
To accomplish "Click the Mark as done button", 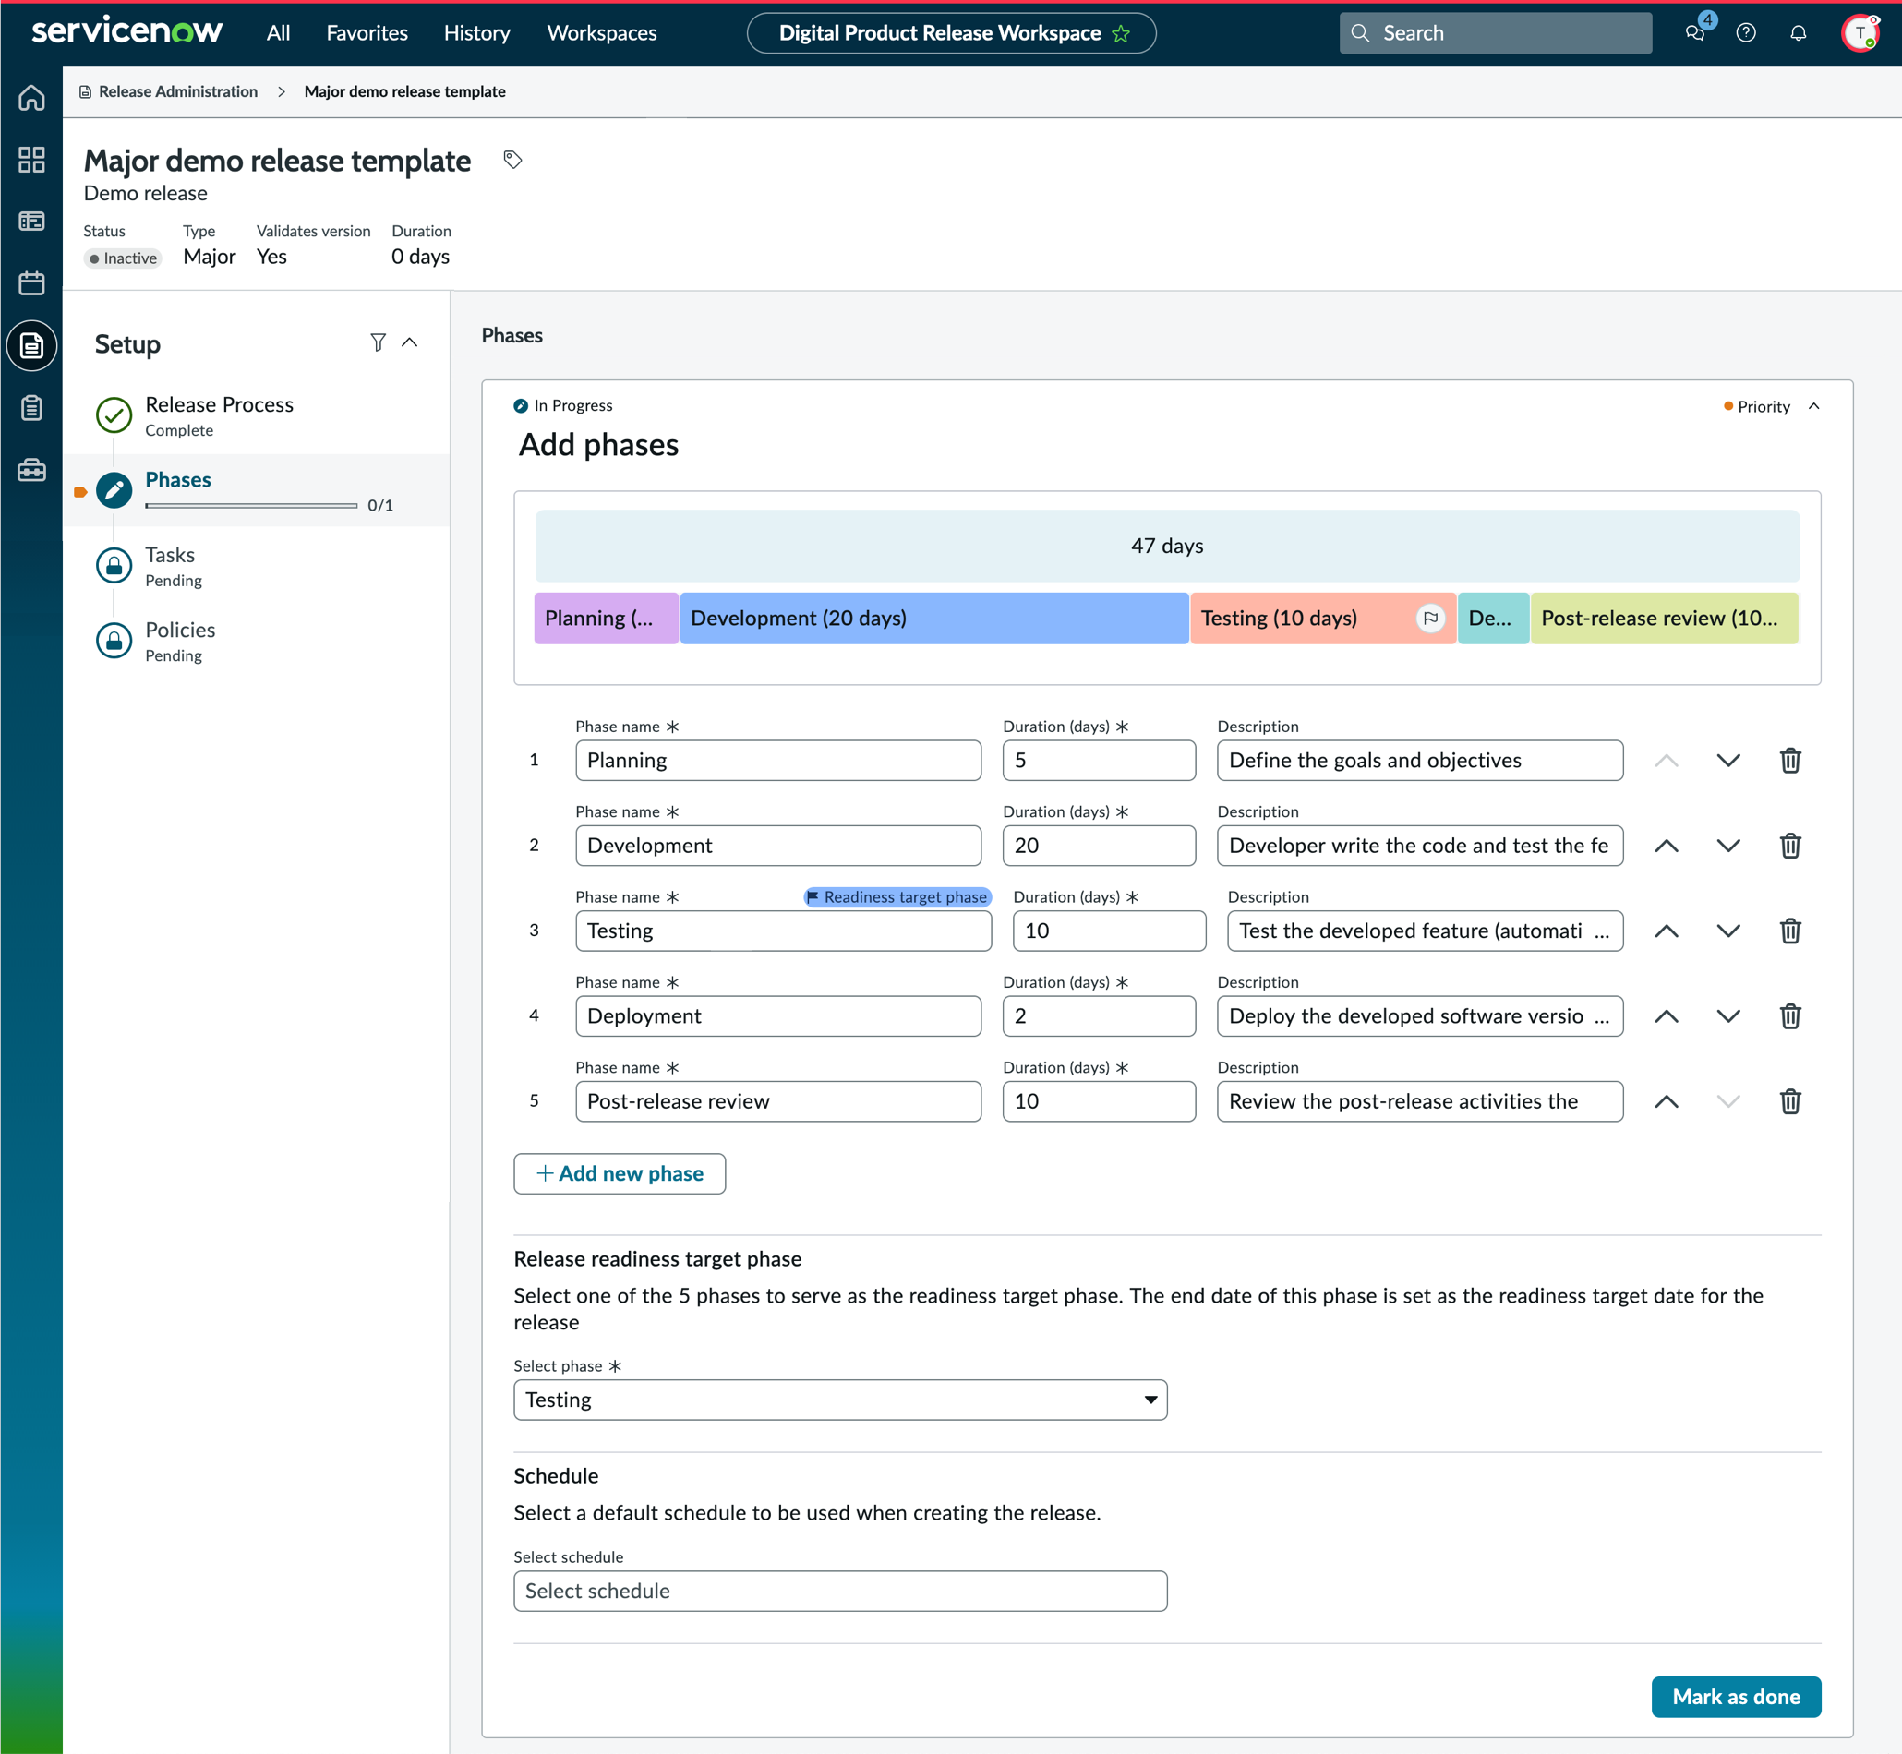I will [1736, 1697].
